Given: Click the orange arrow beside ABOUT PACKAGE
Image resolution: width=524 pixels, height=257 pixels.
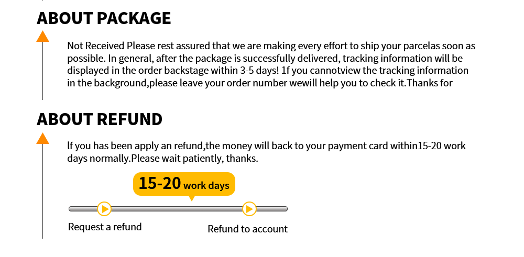Looking at the screenshot, I should [43, 36].
